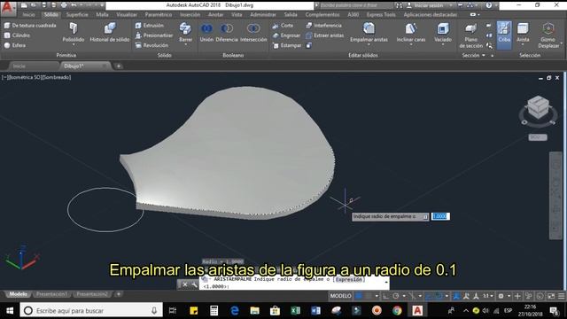This screenshot has height=319, width=567.
Task: Click the fillet radius input field near cursor
Action: [440, 216]
